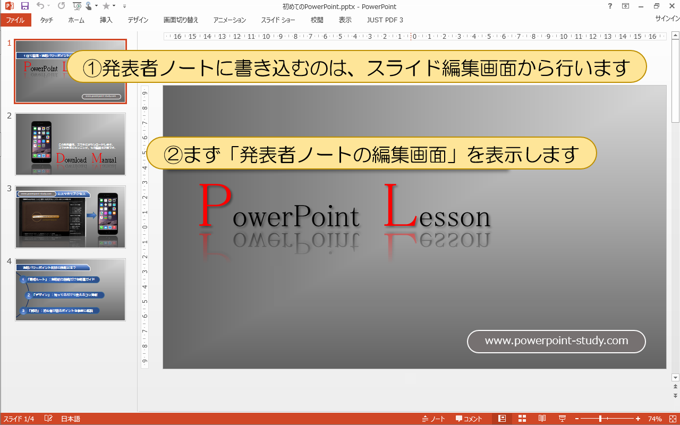Open zoom dialog via 74% level
The height and width of the screenshot is (425, 680).
654,419
